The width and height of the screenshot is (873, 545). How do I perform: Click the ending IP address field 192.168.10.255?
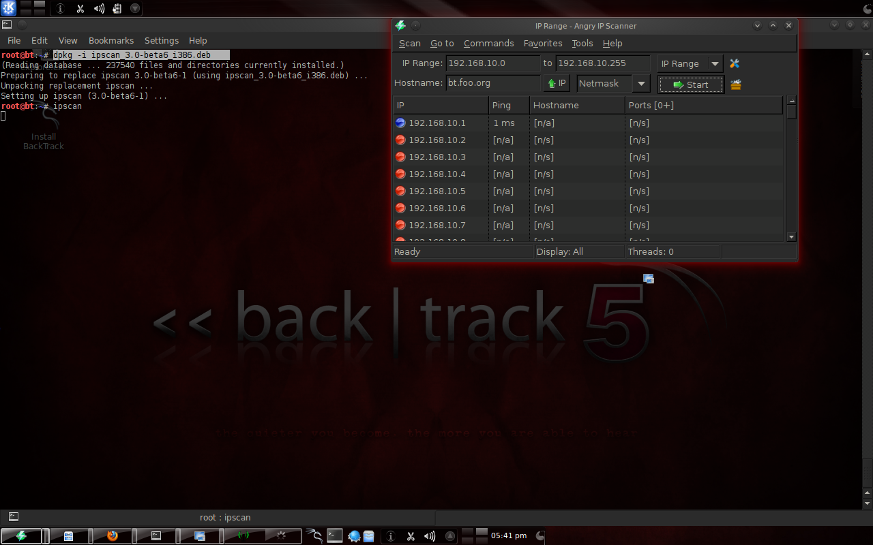[x=603, y=63]
